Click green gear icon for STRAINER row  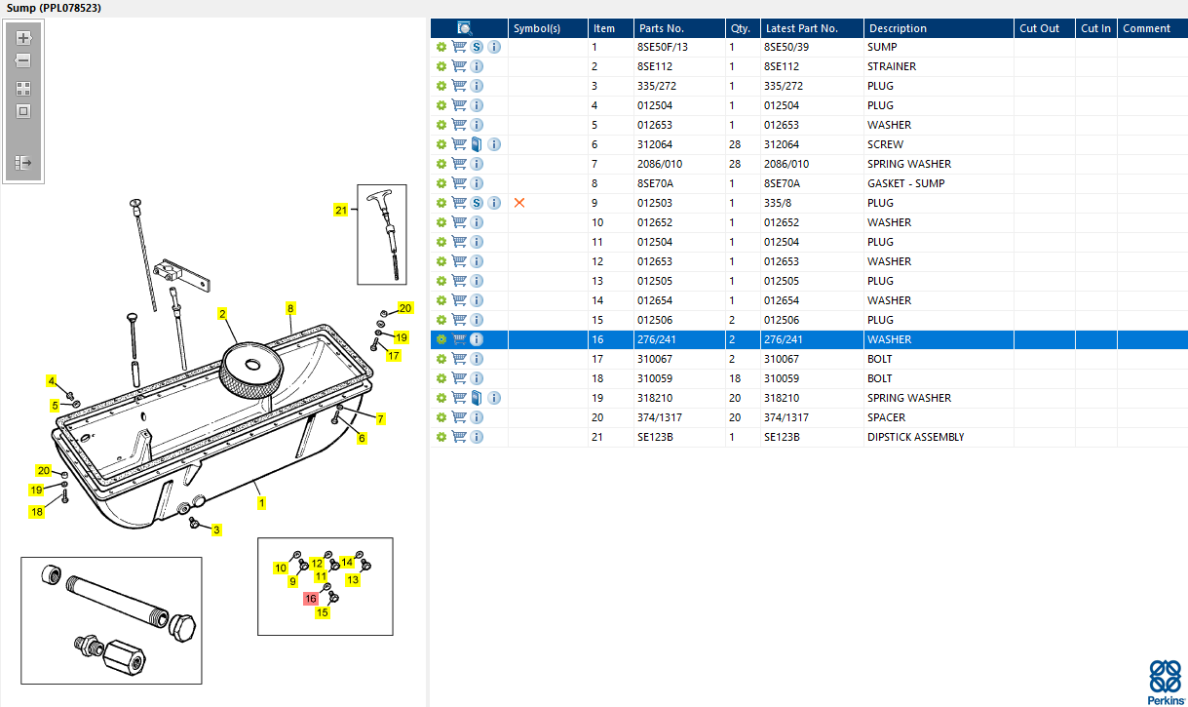[441, 66]
